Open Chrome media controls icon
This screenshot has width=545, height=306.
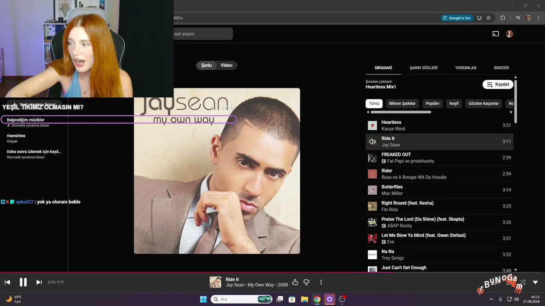click(518, 18)
